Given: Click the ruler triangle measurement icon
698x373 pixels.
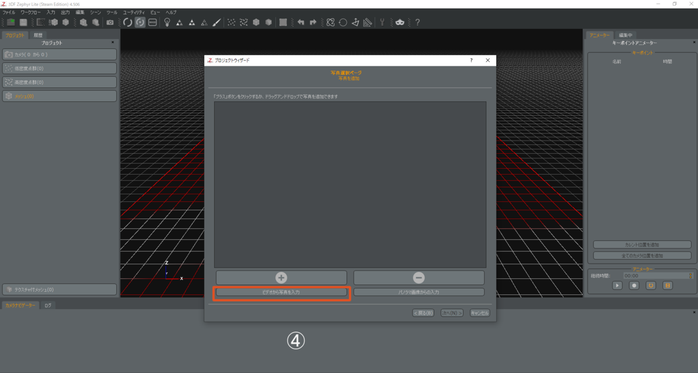Looking at the screenshot, I should coord(368,22).
